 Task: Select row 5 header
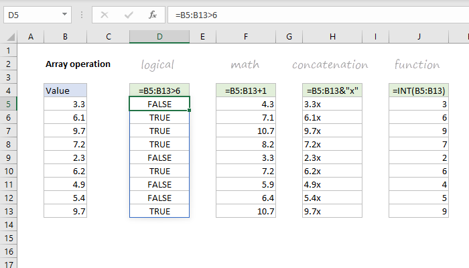pyautogui.click(x=8, y=104)
